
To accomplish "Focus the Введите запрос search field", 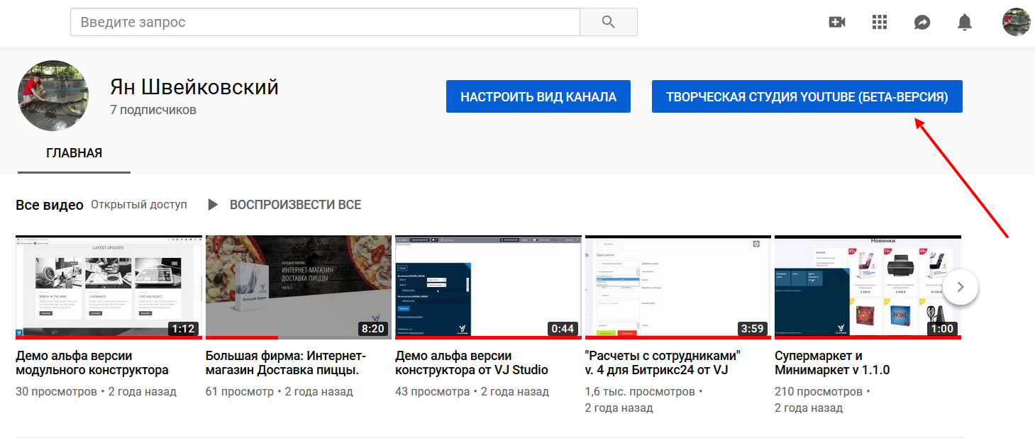I will pyautogui.click(x=325, y=22).
